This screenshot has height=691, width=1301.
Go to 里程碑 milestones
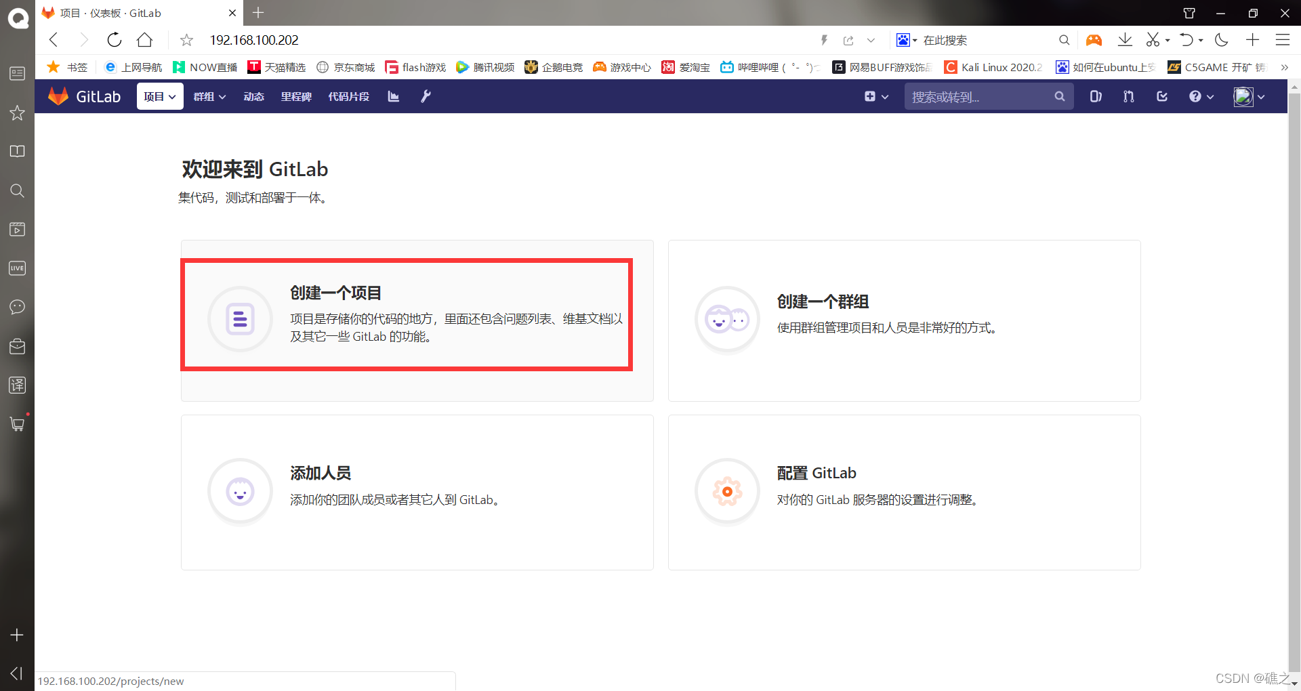coord(296,97)
